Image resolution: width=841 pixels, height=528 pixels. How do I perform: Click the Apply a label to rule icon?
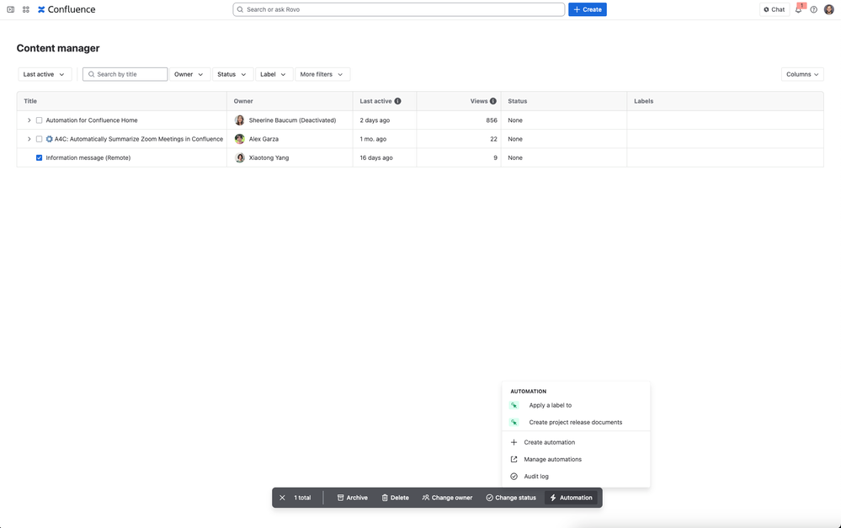[514, 405]
